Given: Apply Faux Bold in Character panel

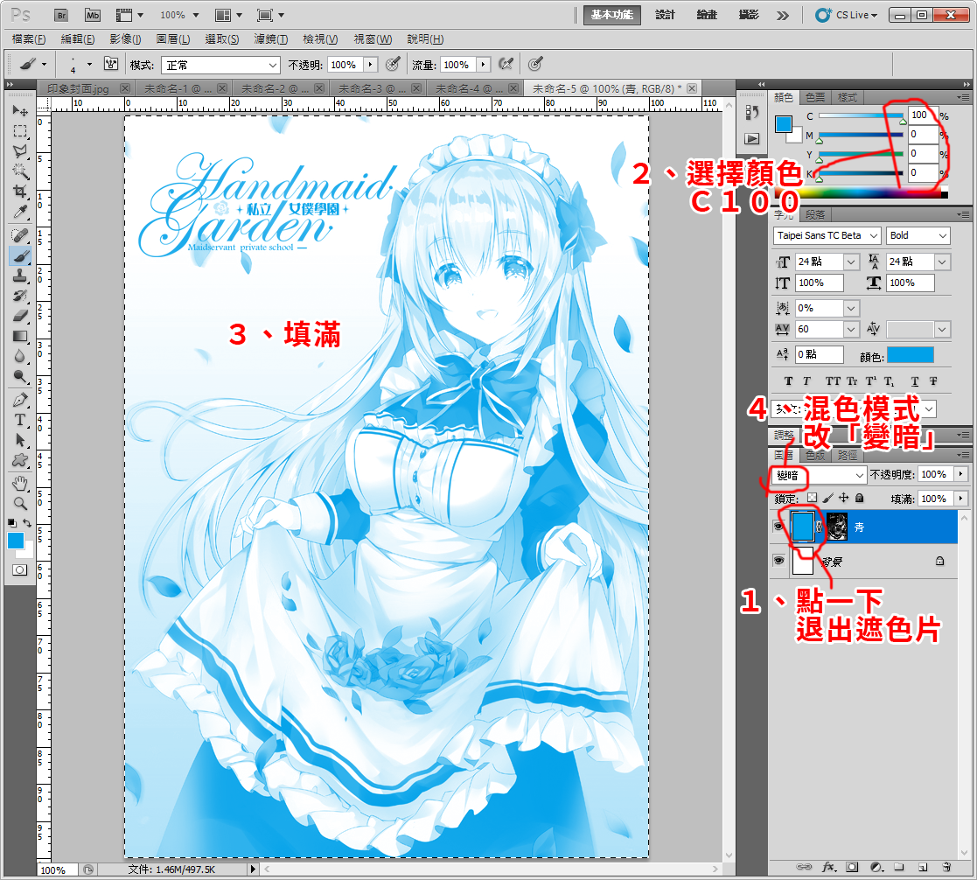Looking at the screenshot, I should coord(788,381).
